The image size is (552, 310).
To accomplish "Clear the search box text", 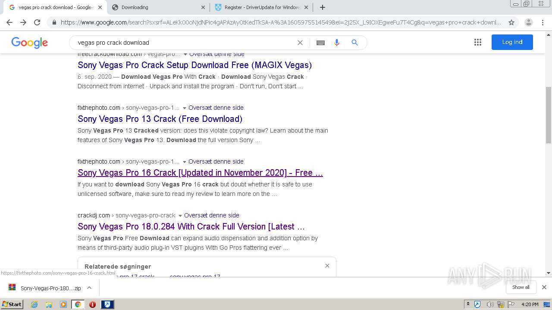I will tap(300, 43).
